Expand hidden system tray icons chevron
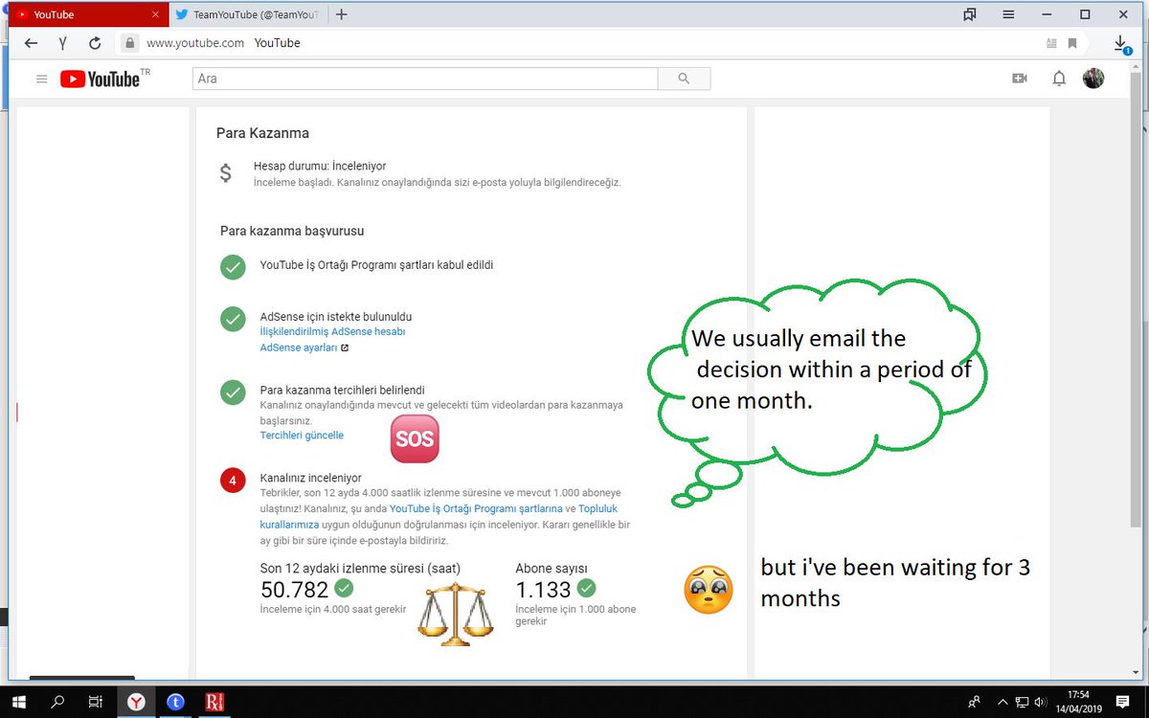The width and height of the screenshot is (1149, 718). (x=1003, y=702)
